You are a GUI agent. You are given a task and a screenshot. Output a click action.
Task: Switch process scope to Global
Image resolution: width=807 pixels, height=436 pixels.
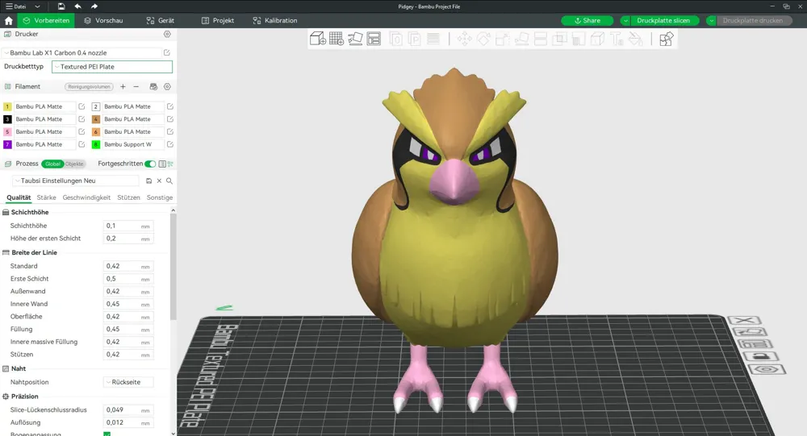pyautogui.click(x=52, y=164)
